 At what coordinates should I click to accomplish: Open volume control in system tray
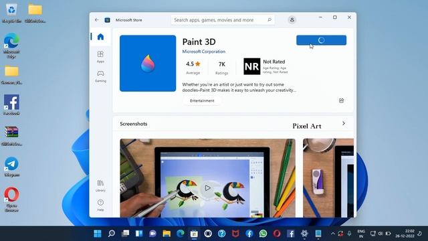[x=381, y=234]
